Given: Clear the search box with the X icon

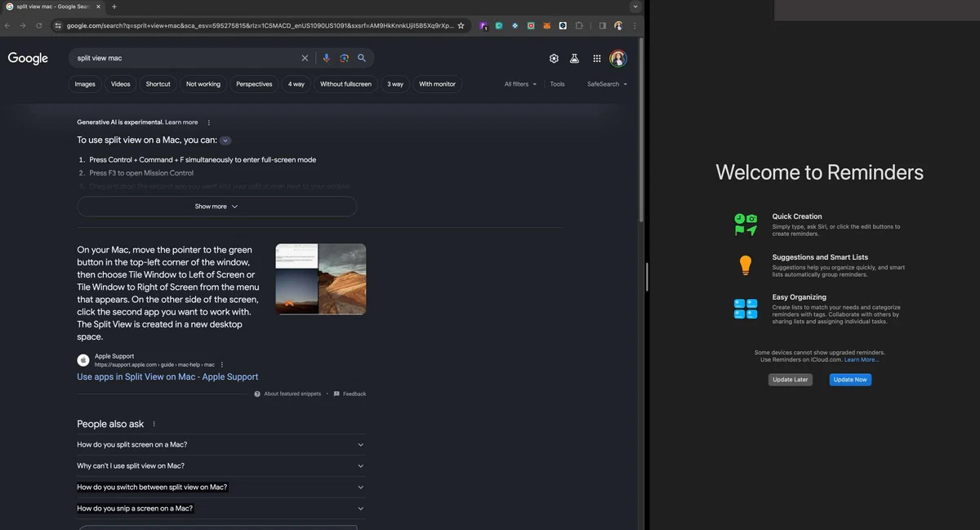Looking at the screenshot, I should pyautogui.click(x=305, y=58).
